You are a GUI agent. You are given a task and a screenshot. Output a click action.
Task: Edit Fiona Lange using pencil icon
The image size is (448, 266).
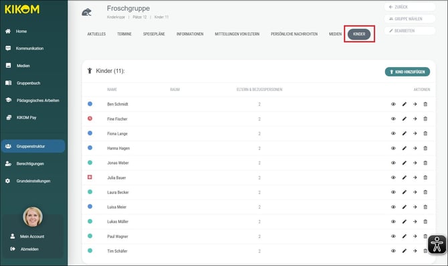tap(405, 133)
